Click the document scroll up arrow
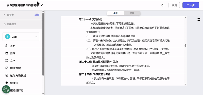The image size is (203, 95). coord(185,18)
